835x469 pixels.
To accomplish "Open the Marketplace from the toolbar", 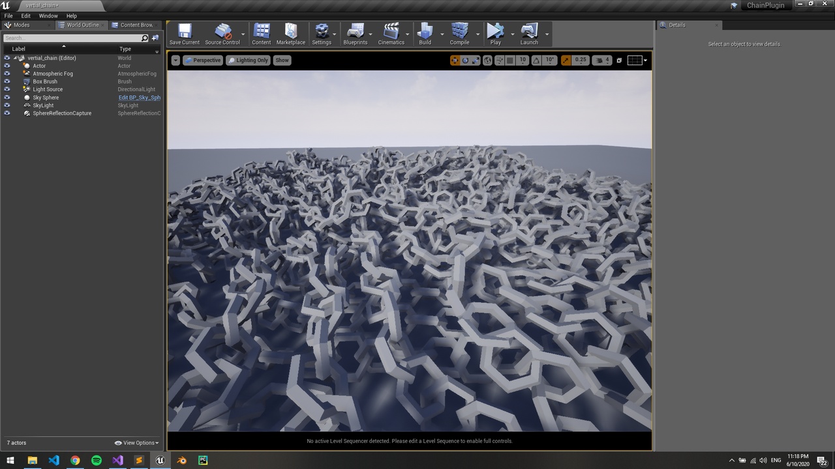I will [x=290, y=34].
